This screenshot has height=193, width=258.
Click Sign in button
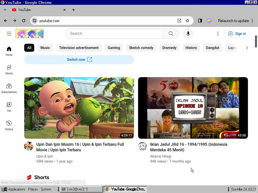pos(237,34)
